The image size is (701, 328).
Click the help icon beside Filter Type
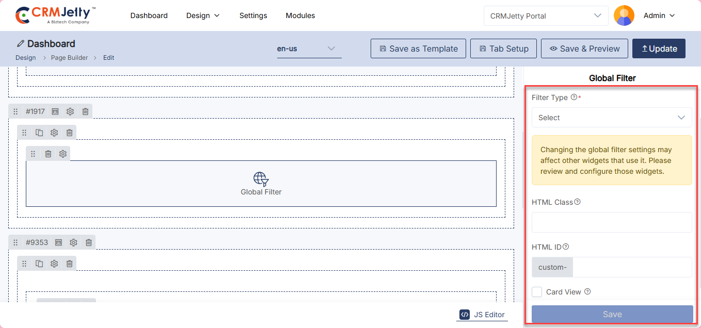573,97
